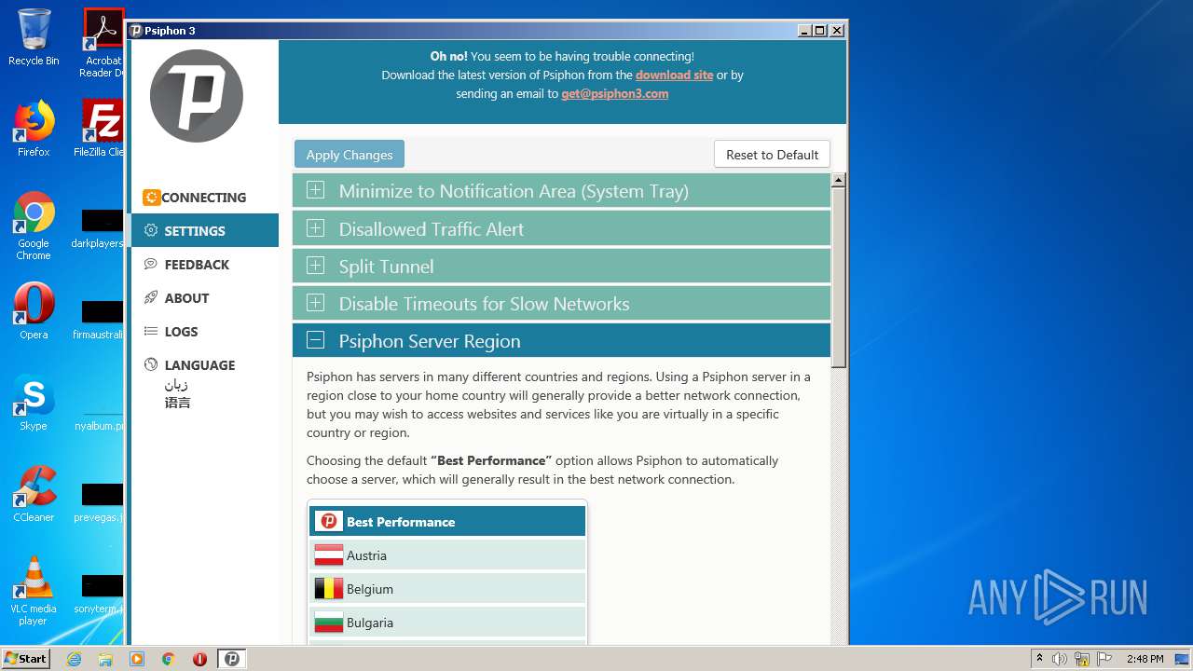The width and height of the screenshot is (1193, 671).
Task: Open CCleaner desktop shortcut
Action: click(34, 493)
